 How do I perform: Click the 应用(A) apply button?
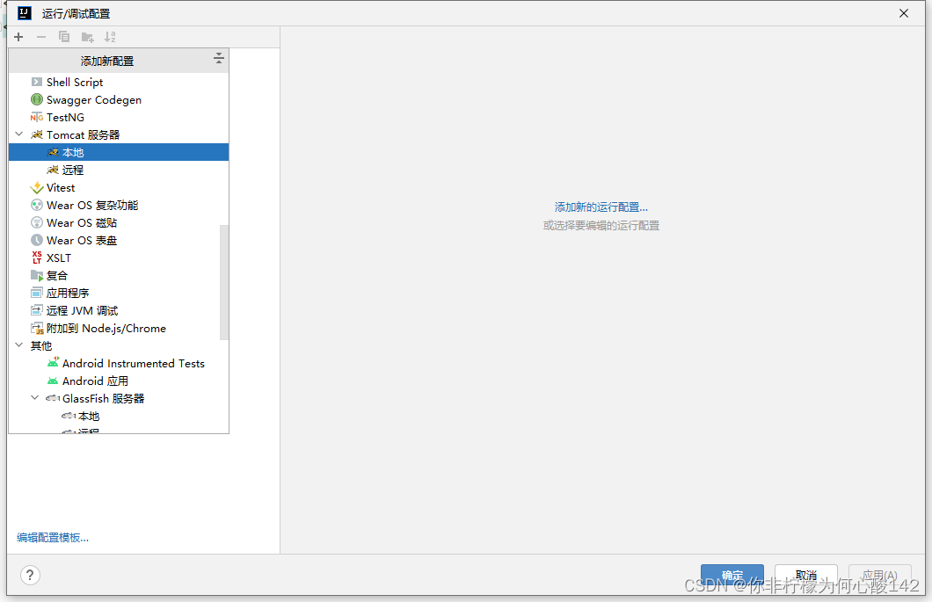click(880, 575)
